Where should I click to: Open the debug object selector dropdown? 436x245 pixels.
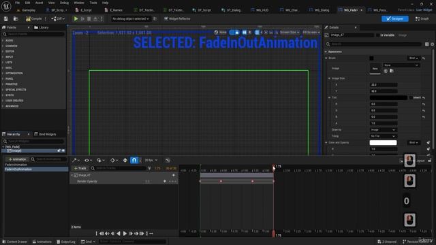coord(130,18)
